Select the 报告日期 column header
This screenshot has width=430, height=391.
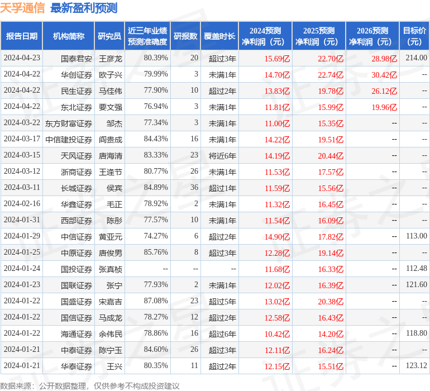[x=21, y=36]
